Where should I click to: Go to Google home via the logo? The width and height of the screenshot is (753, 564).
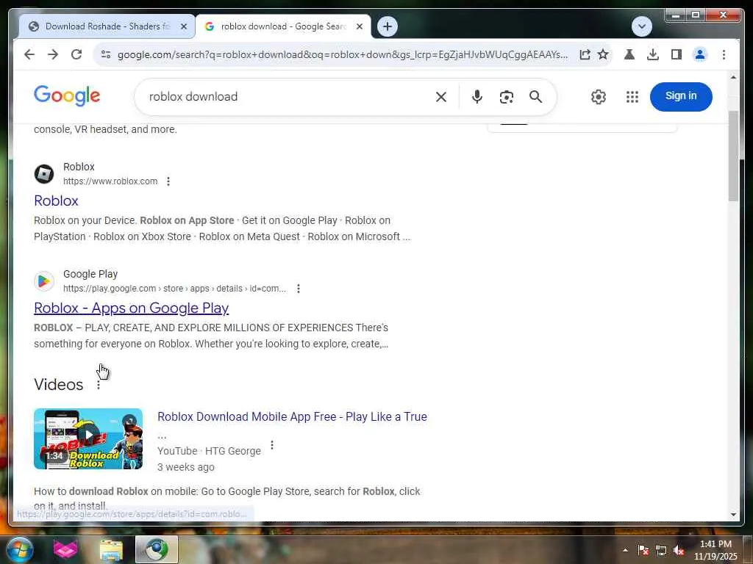pos(67,96)
